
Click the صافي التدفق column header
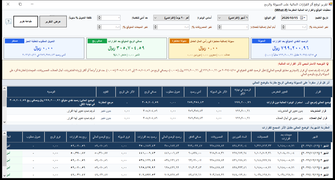[195, 137]
